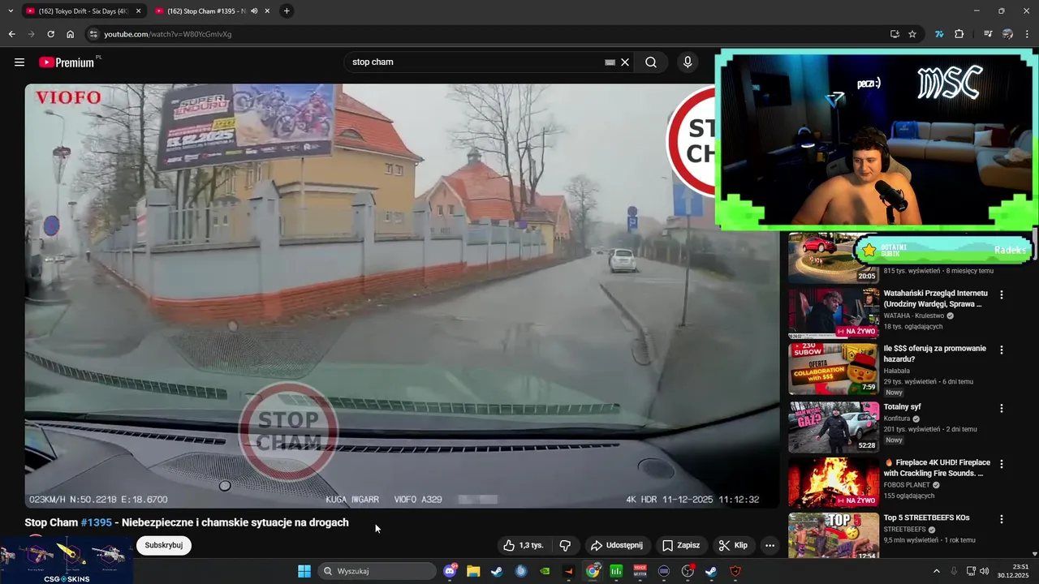Go back in browser history
The height and width of the screenshot is (584, 1039).
tap(11, 34)
